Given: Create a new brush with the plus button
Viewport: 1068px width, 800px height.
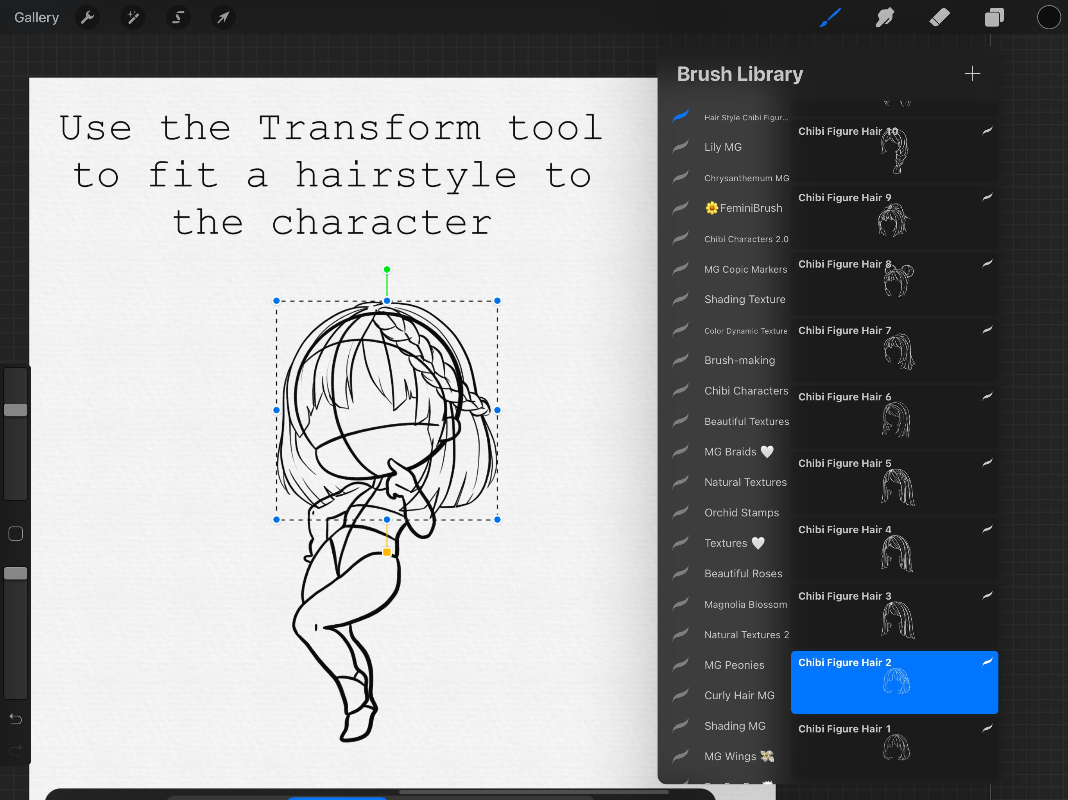Looking at the screenshot, I should (x=972, y=73).
